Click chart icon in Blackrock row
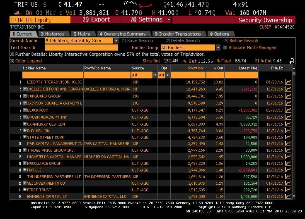 (x=288, y=110)
